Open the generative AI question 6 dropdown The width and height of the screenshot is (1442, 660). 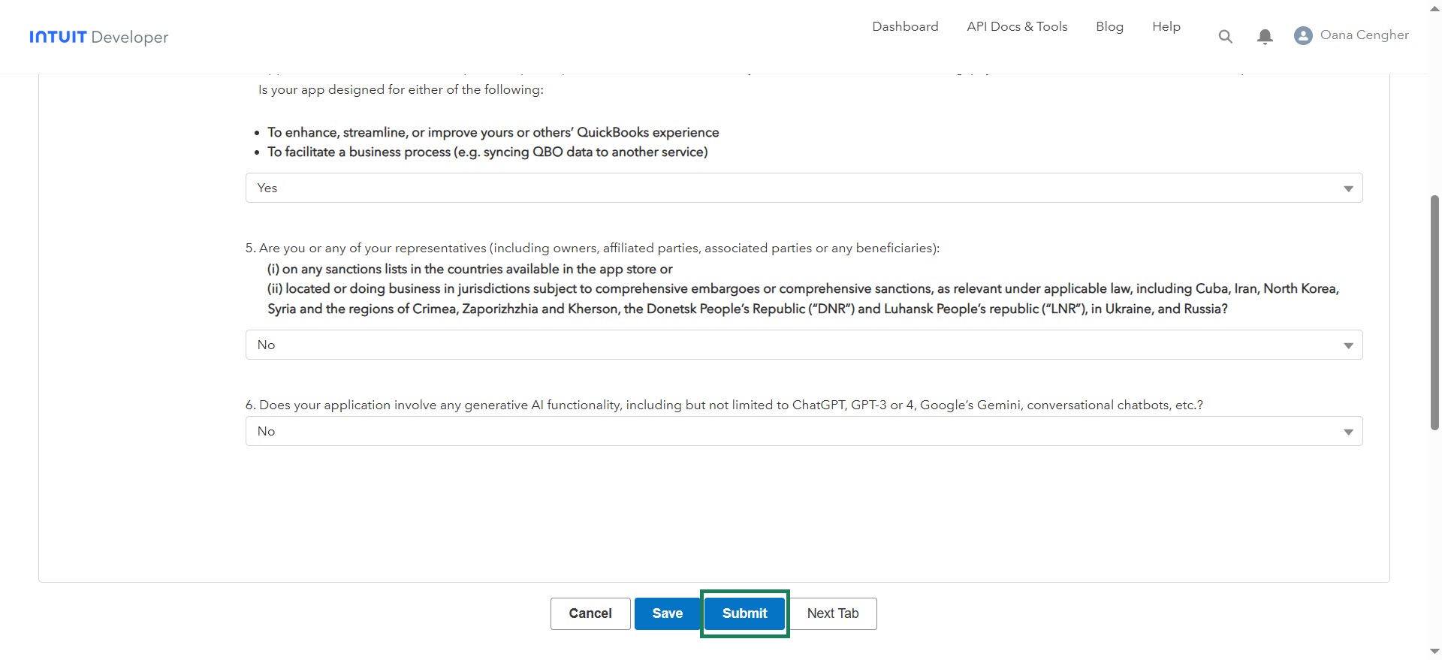coord(804,431)
